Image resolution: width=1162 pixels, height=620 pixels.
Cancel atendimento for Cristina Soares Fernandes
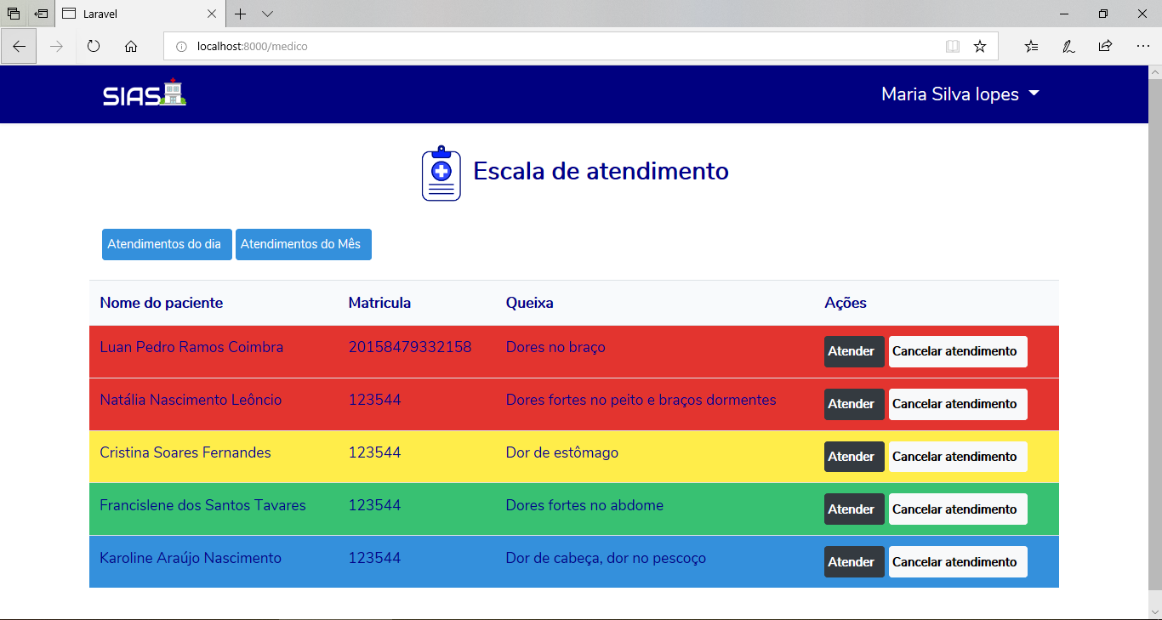click(957, 457)
